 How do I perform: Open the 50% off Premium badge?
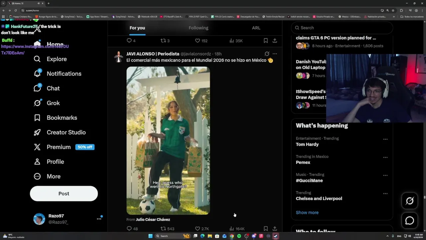tap(85, 147)
